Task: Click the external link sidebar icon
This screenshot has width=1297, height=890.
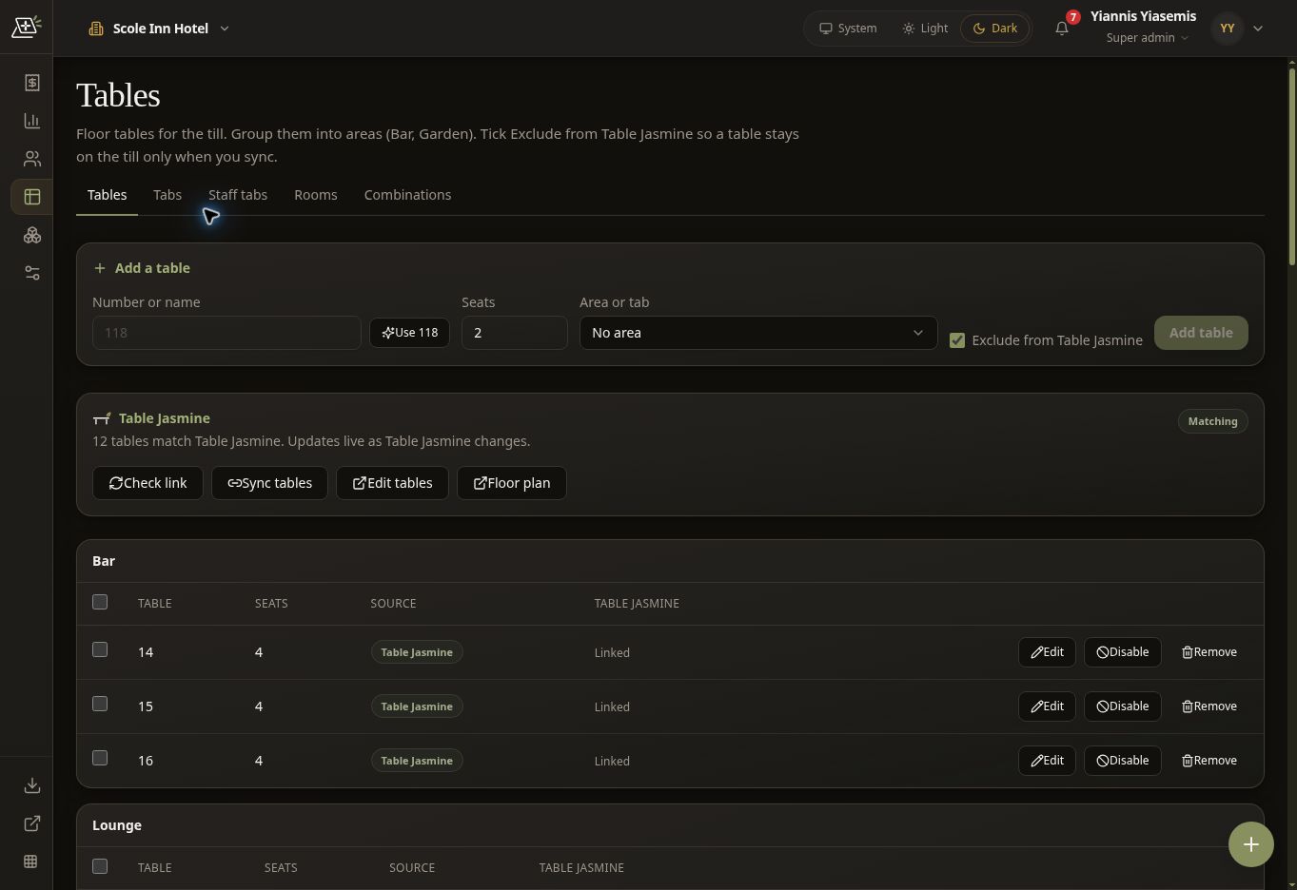Action: pyautogui.click(x=31, y=823)
